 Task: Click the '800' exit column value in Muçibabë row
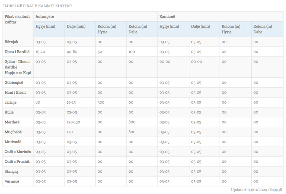tap(132, 132)
